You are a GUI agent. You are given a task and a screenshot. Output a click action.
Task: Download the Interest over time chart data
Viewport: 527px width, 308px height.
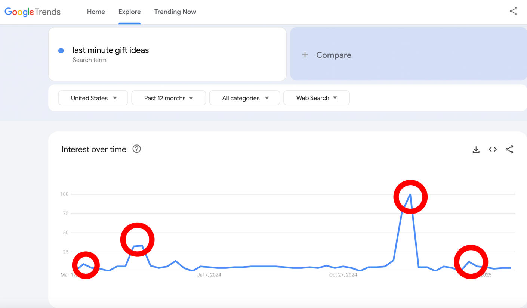[476, 150]
